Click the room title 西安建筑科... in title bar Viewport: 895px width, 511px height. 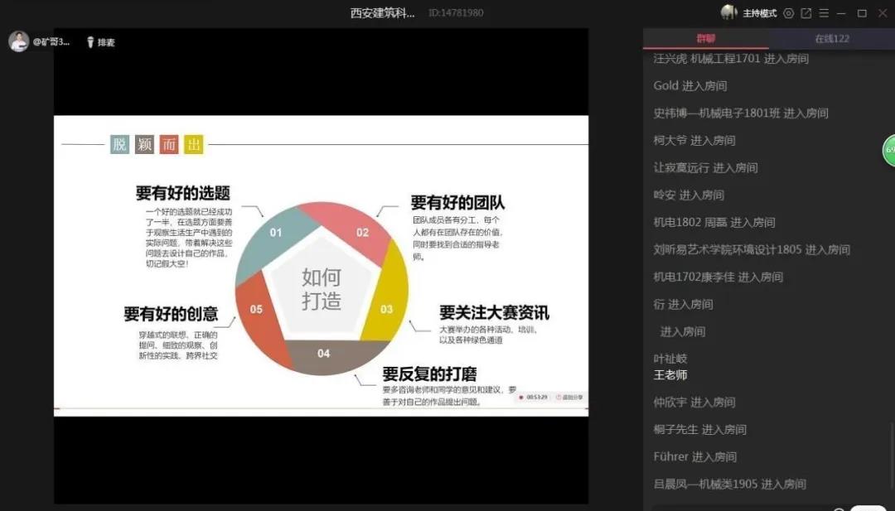[x=382, y=13]
